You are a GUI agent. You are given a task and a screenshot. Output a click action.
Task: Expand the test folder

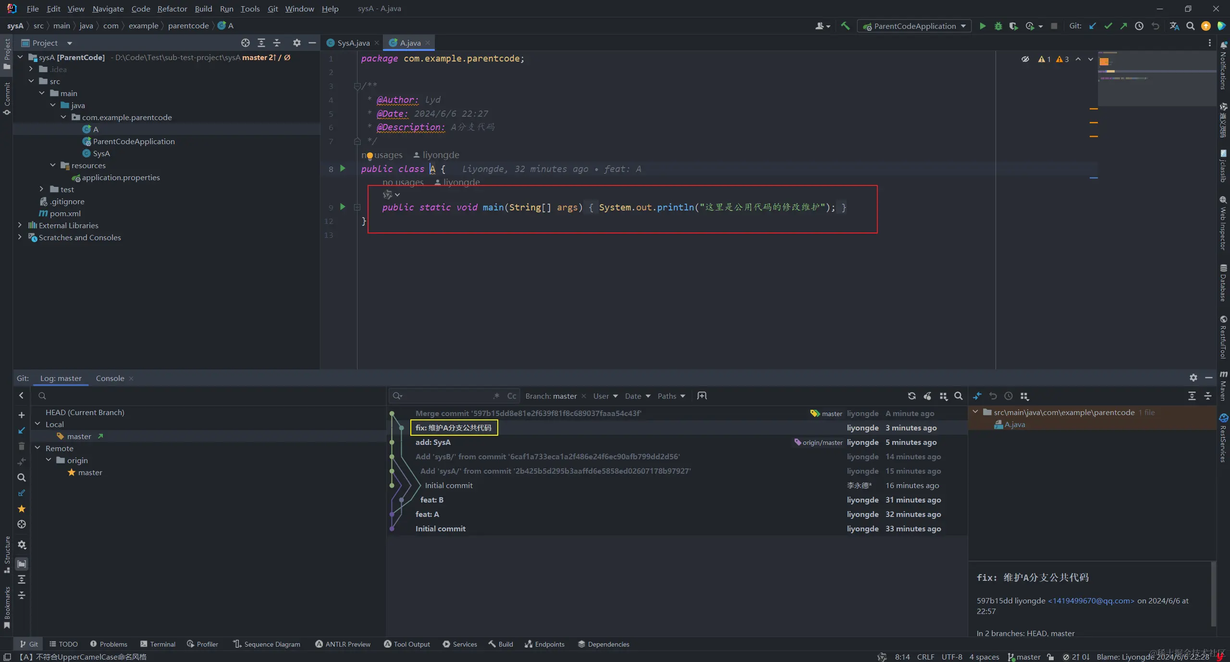tap(42, 189)
